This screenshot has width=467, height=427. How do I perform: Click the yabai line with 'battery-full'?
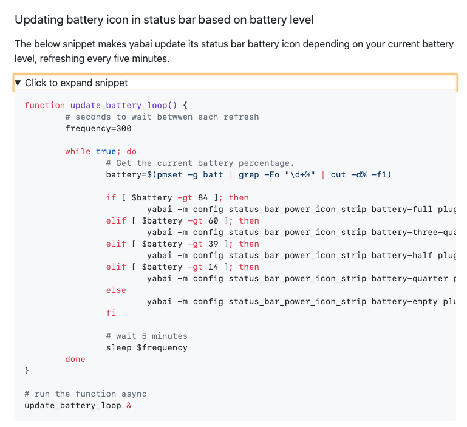click(301, 209)
